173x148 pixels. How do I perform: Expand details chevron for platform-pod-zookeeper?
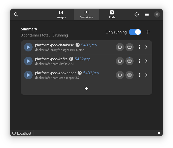[x=147, y=75]
